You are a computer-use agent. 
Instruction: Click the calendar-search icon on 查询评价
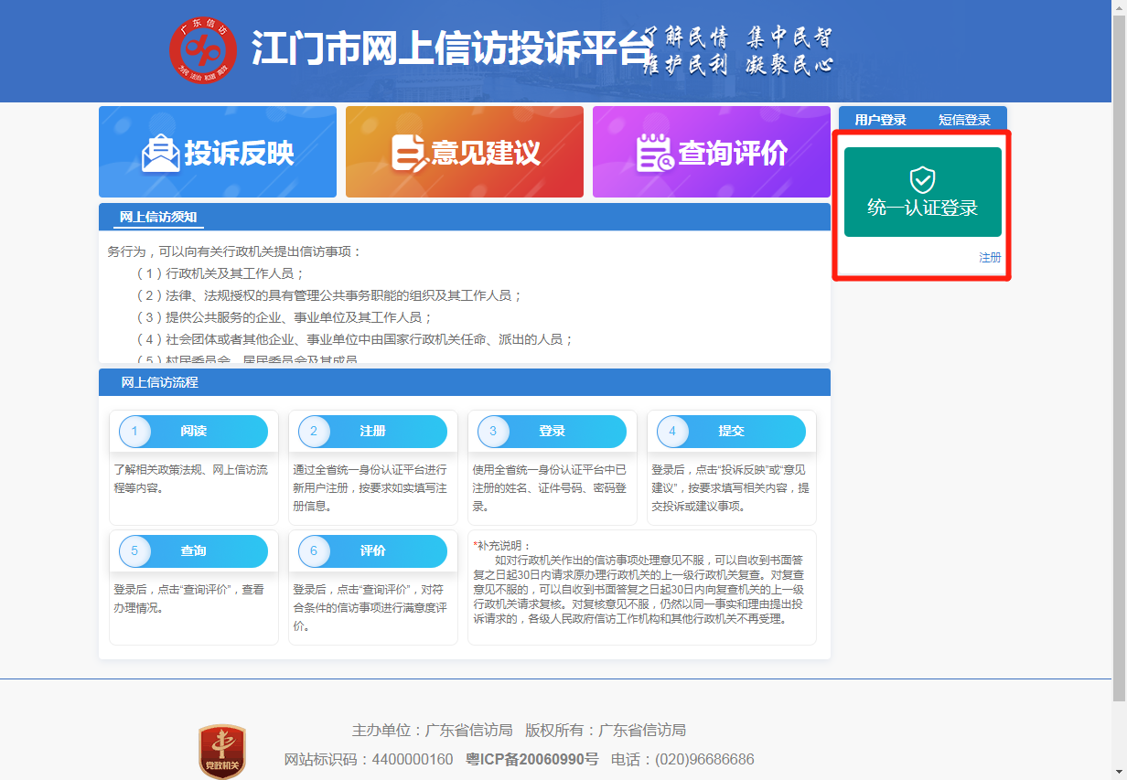(x=655, y=153)
